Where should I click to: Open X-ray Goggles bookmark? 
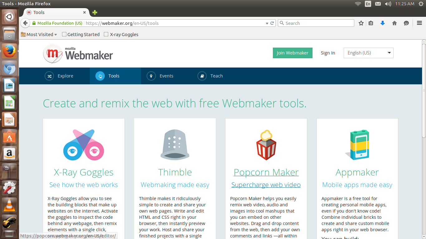pyautogui.click(x=121, y=35)
